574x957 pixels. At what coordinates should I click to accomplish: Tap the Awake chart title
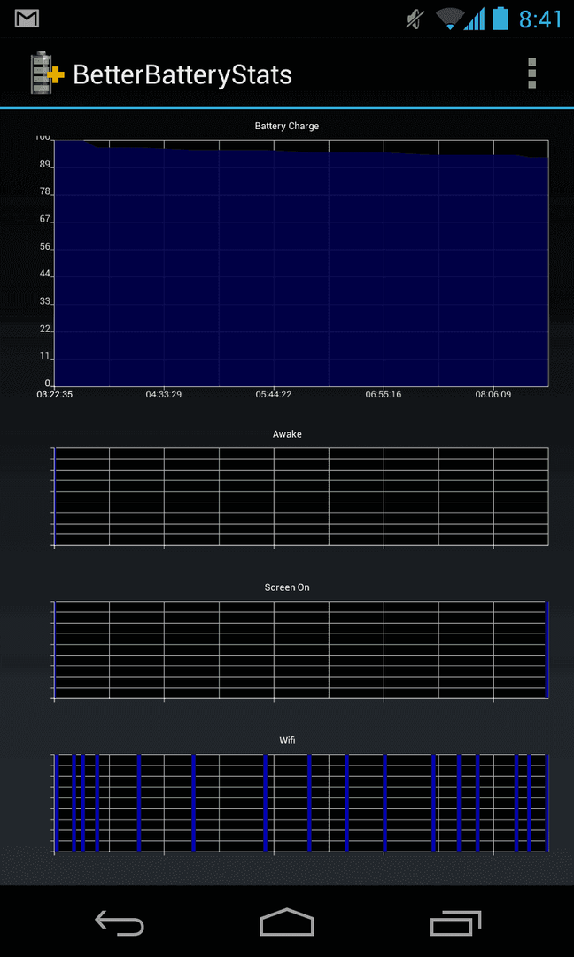point(287,434)
